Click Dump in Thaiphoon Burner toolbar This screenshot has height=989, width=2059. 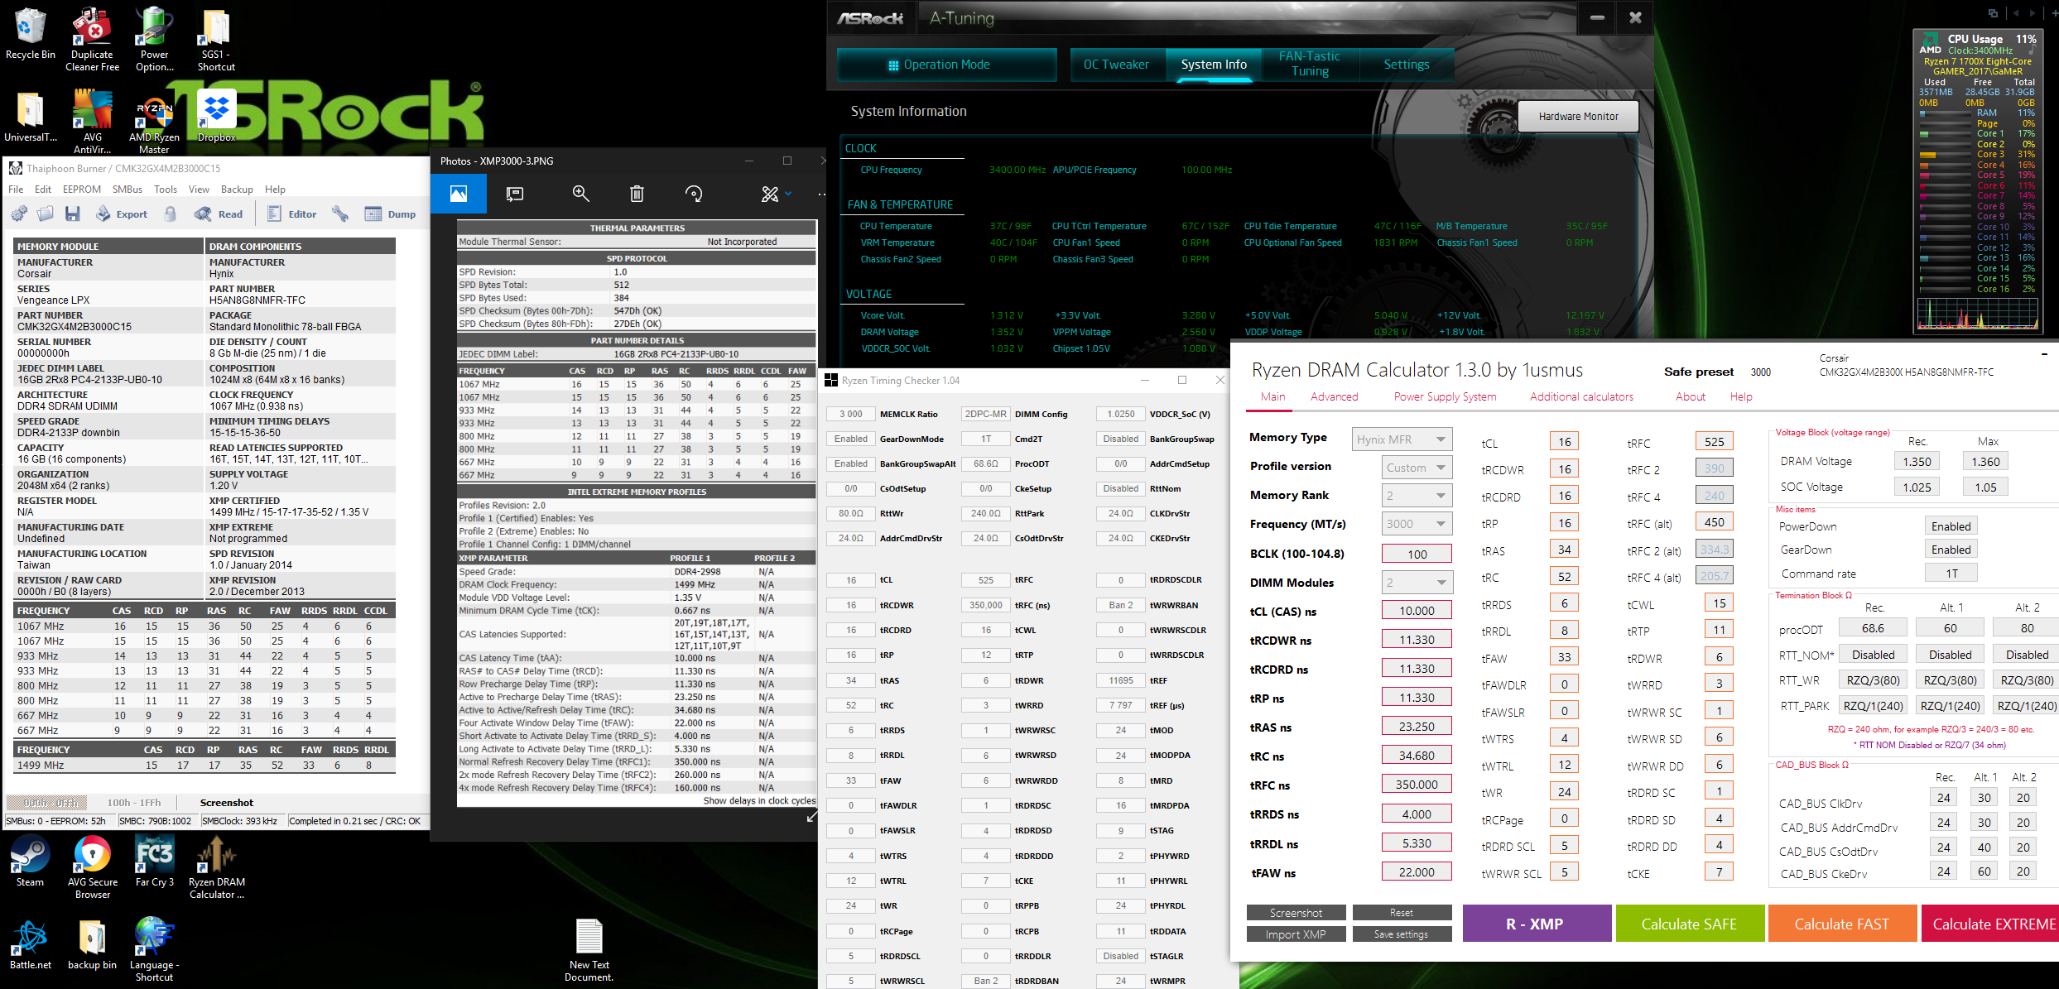[x=391, y=214]
